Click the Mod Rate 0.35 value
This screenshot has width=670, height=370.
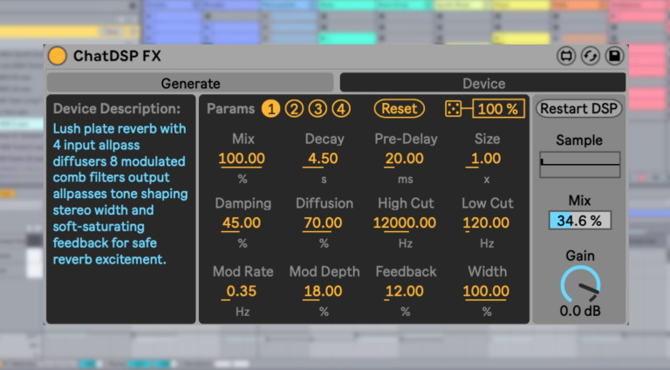click(x=243, y=291)
